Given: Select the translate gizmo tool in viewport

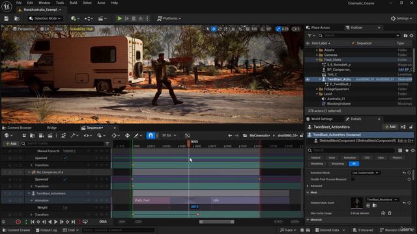Looking at the screenshot, I should [x=214, y=29].
